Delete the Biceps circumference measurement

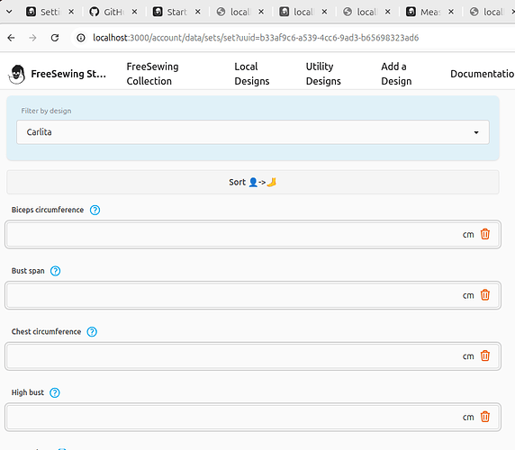(485, 234)
